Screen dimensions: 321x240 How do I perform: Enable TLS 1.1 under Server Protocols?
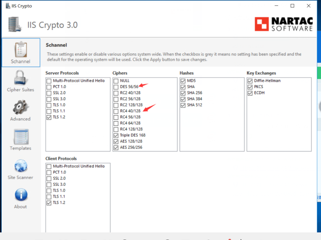coord(49,111)
